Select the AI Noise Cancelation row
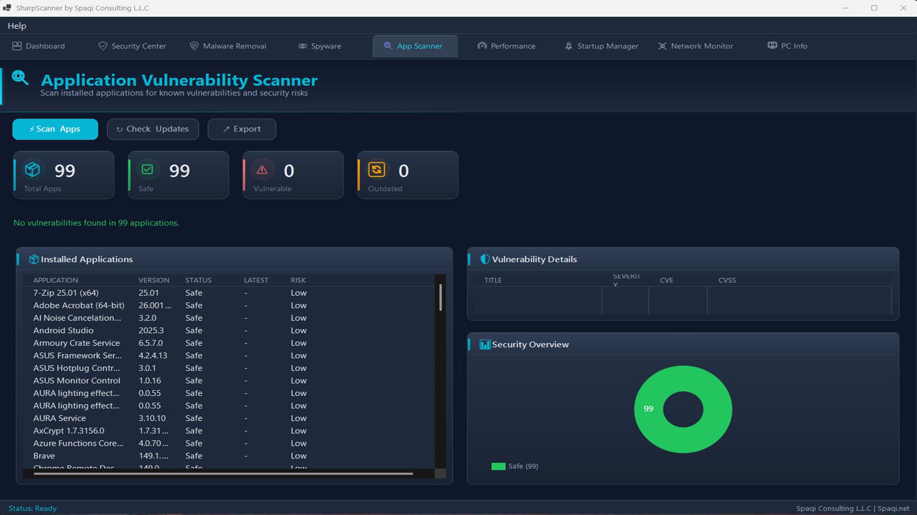 [229, 318]
